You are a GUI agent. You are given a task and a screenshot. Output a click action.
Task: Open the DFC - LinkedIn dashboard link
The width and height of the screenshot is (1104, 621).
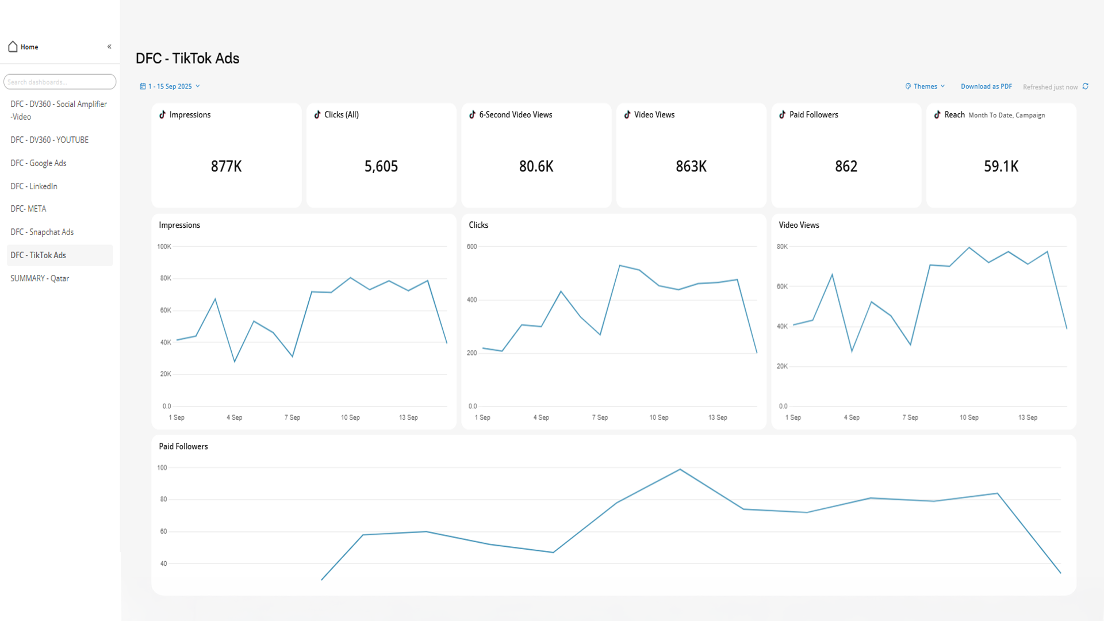pyautogui.click(x=34, y=186)
